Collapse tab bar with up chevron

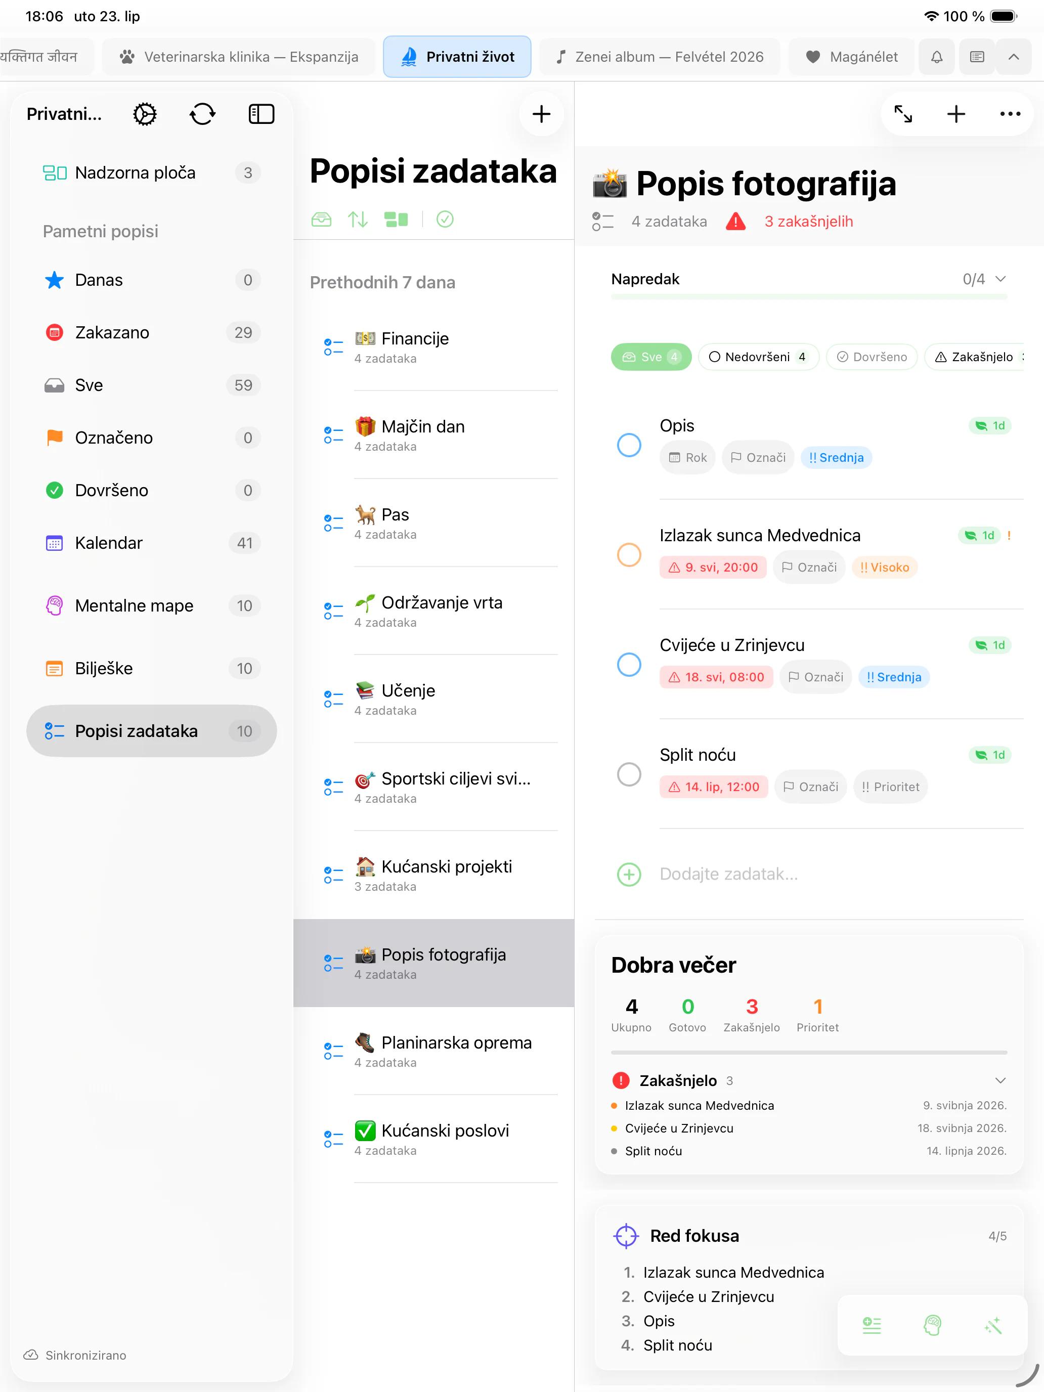pyautogui.click(x=1013, y=57)
